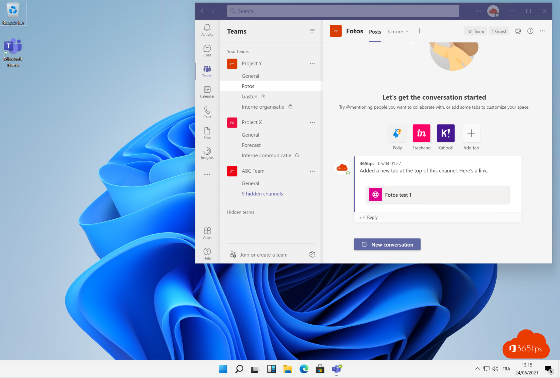560x378 pixels.
Task: Select Forecast channel under Project X
Action: tap(251, 145)
